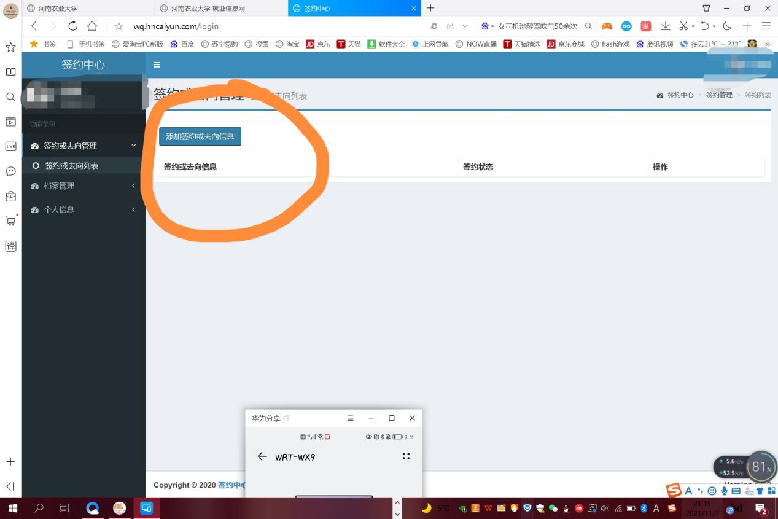Select 签约或去向列表 in the sidebar
Viewport: 778px width, 519px height.
(x=72, y=166)
